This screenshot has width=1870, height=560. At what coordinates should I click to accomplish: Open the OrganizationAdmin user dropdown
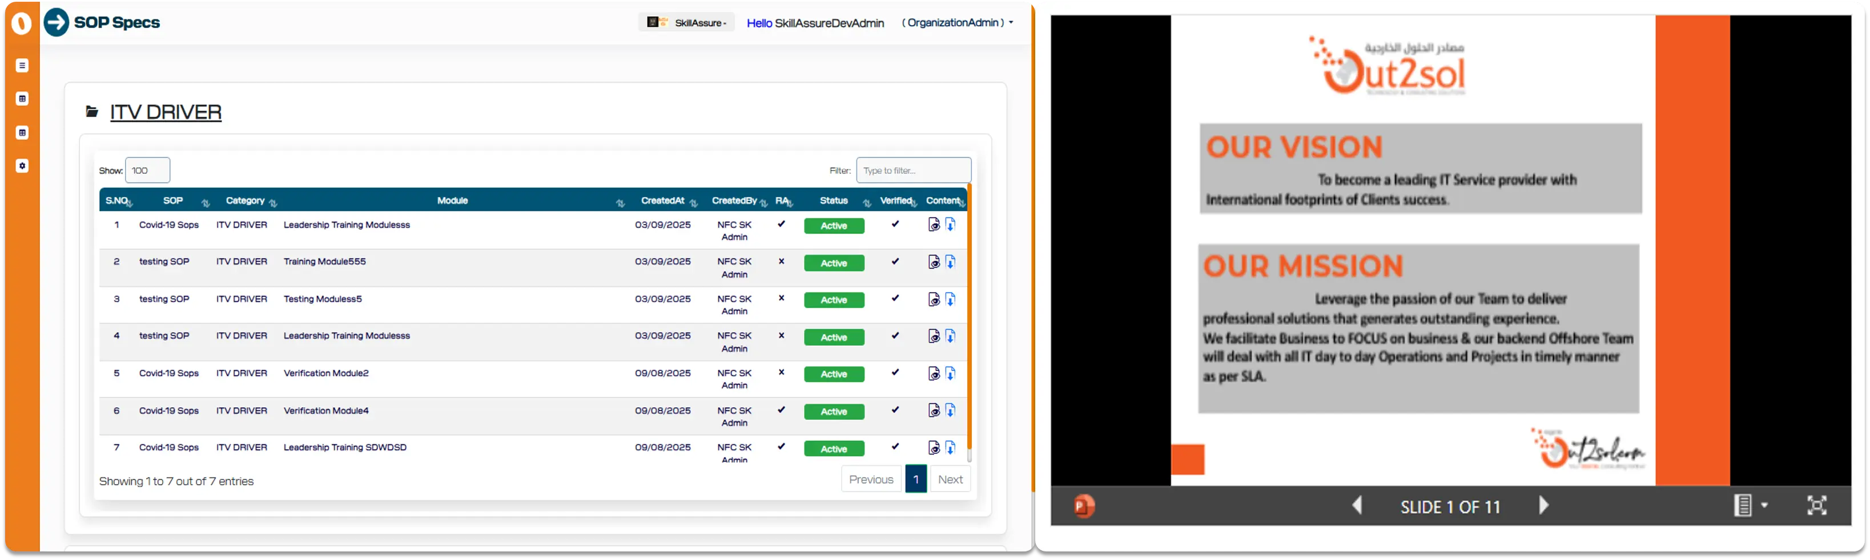[x=958, y=22]
